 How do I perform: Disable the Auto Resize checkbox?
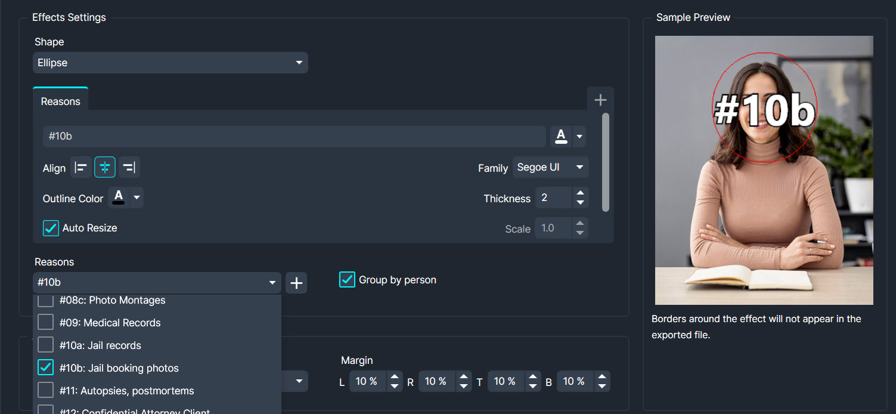51,228
